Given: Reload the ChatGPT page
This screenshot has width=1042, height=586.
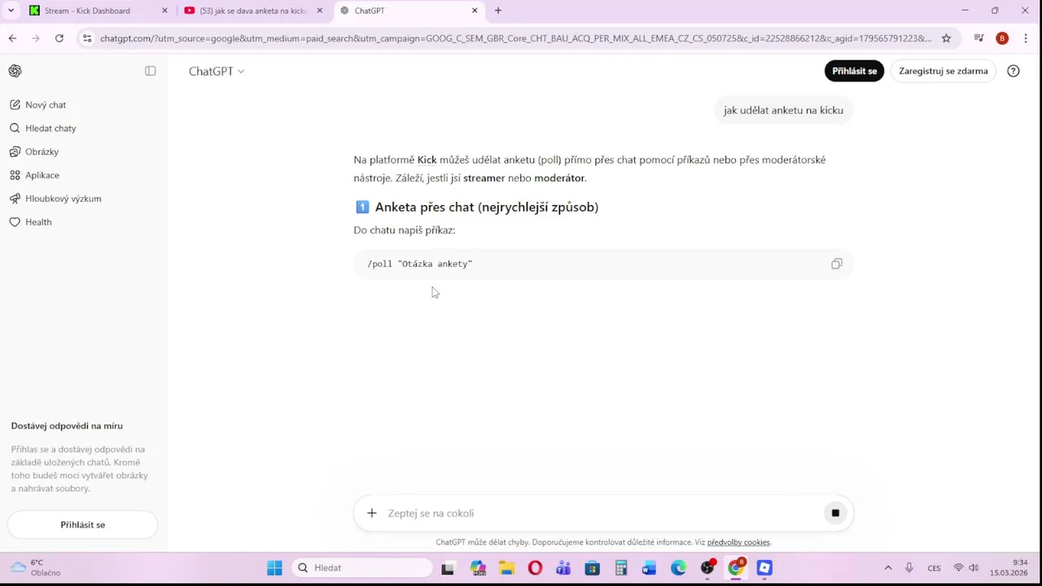Looking at the screenshot, I should 59,38.
